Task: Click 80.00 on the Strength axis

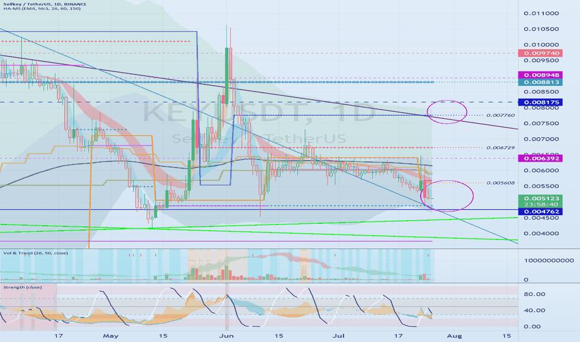Action: [535, 294]
